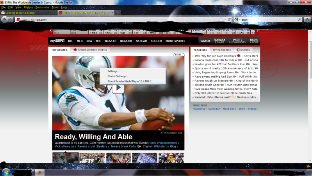The width and height of the screenshot is (312, 176).
Task: Open NCAA BB section
Action: pyautogui.click(x=126, y=41)
